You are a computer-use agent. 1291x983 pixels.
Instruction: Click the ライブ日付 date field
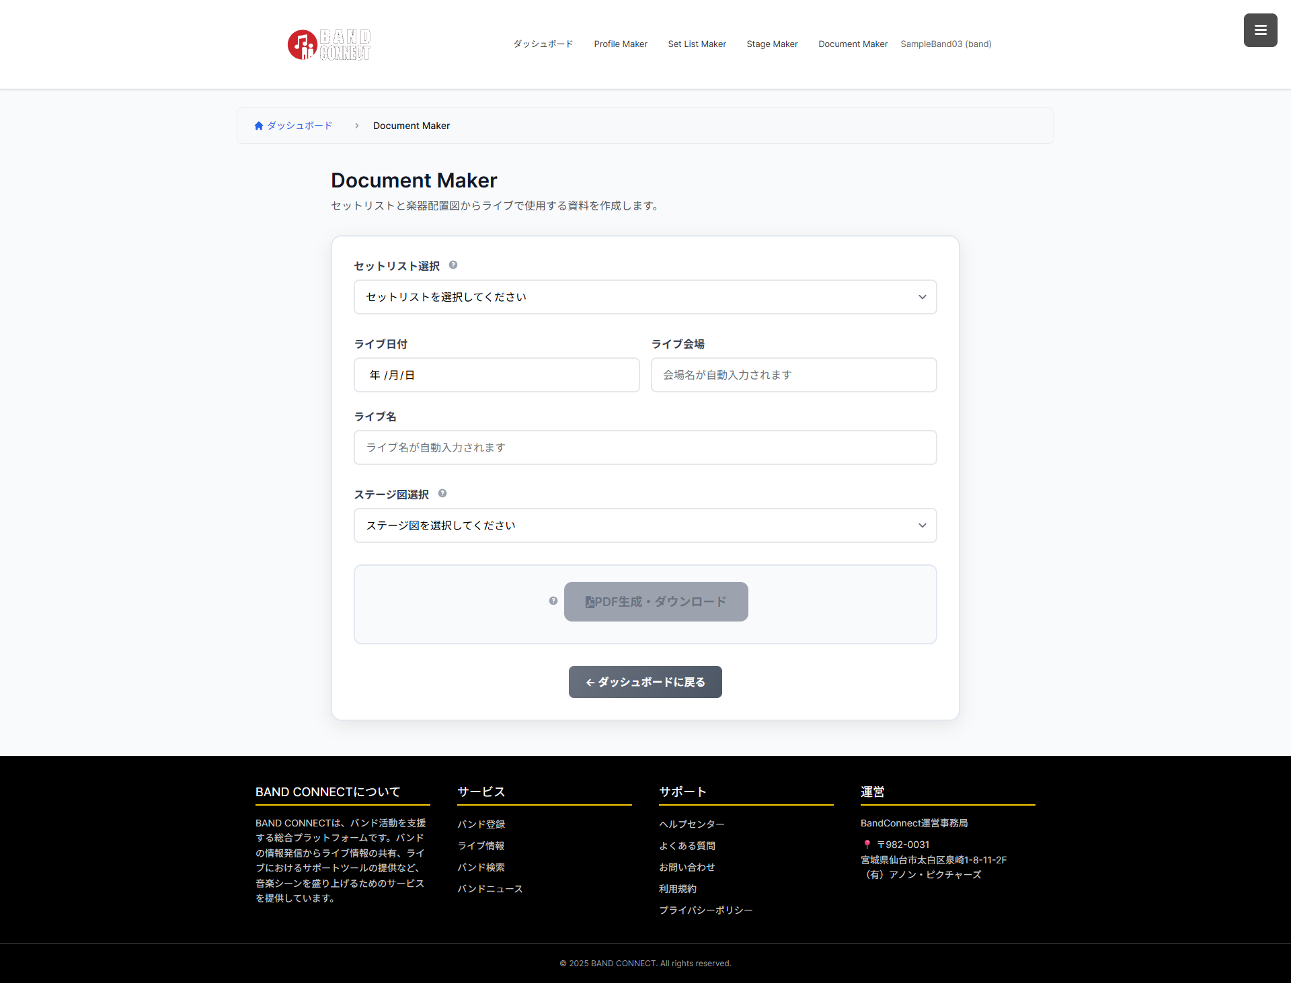click(x=496, y=374)
